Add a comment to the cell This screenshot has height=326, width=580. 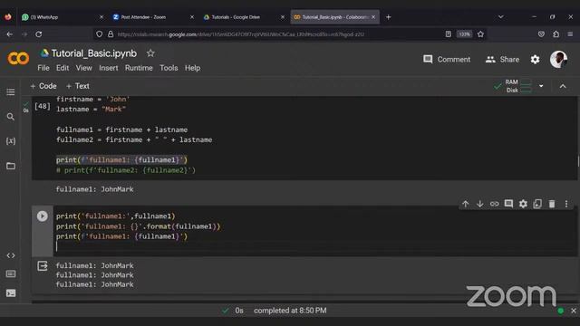click(x=508, y=204)
